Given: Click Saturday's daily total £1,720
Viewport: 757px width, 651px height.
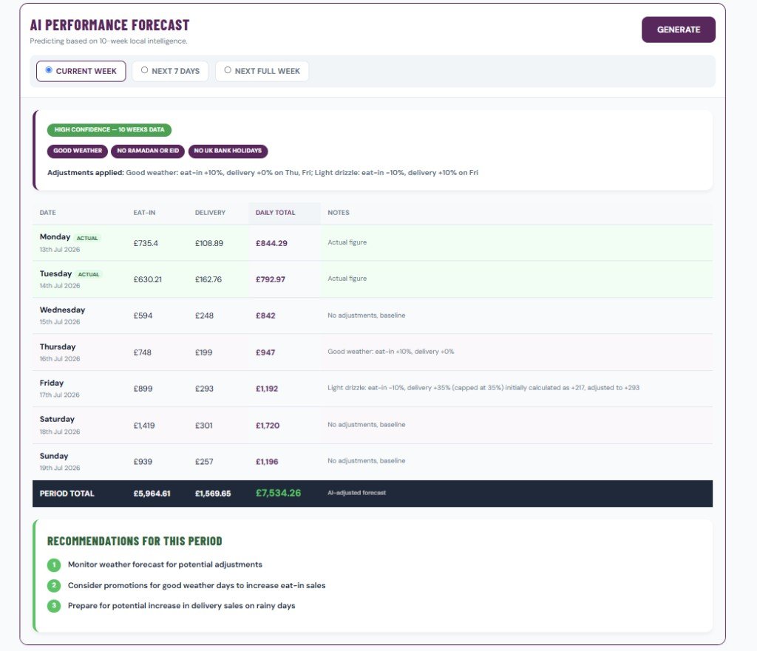Looking at the screenshot, I should tap(268, 426).
